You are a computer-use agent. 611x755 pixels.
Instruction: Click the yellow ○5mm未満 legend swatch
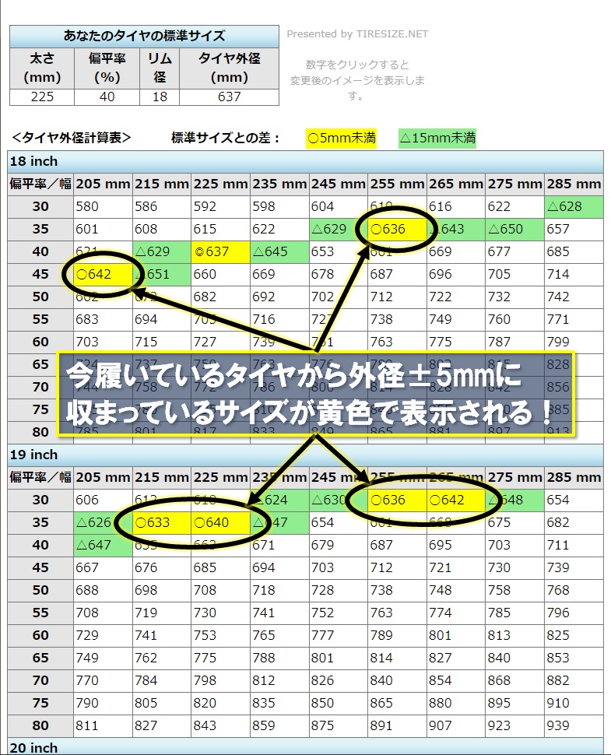(342, 139)
